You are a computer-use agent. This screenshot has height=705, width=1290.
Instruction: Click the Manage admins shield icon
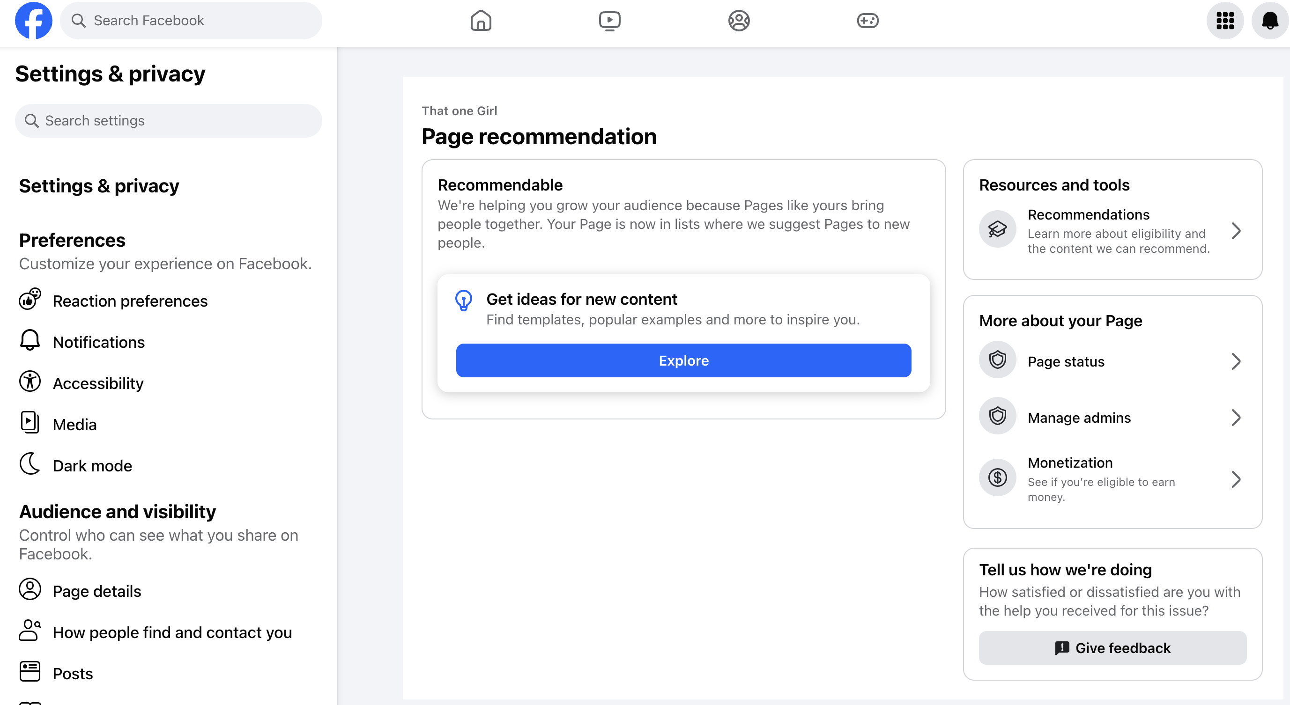tap(998, 416)
